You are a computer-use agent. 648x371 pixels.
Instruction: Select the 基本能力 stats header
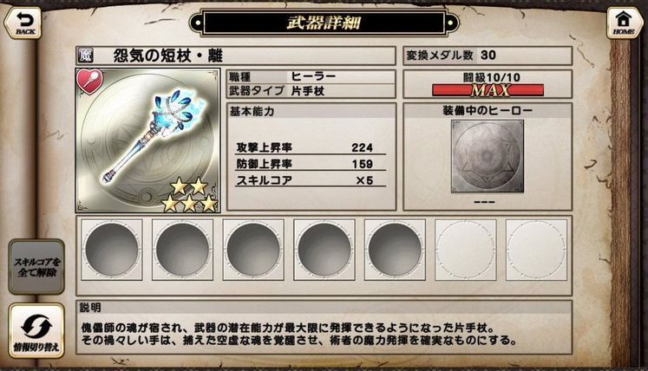(311, 112)
